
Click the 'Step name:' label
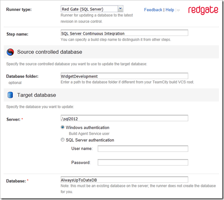tap(17, 34)
